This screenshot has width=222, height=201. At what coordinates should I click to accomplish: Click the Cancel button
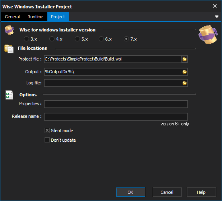click(167, 192)
